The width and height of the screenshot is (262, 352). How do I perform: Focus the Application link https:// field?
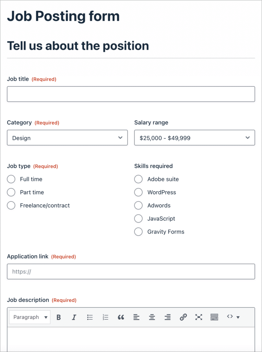(131, 272)
